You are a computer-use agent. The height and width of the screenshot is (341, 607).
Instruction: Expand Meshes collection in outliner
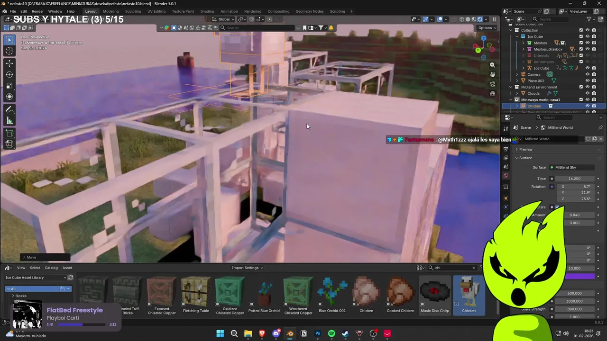pyautogui.click(x=524, y=43)
